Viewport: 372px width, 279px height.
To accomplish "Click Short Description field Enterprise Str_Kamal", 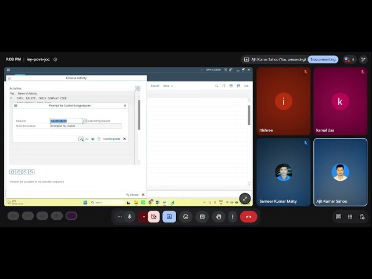I will tap(86, 126).
